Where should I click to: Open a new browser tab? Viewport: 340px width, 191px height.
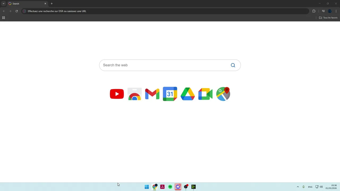click(52, 4)
